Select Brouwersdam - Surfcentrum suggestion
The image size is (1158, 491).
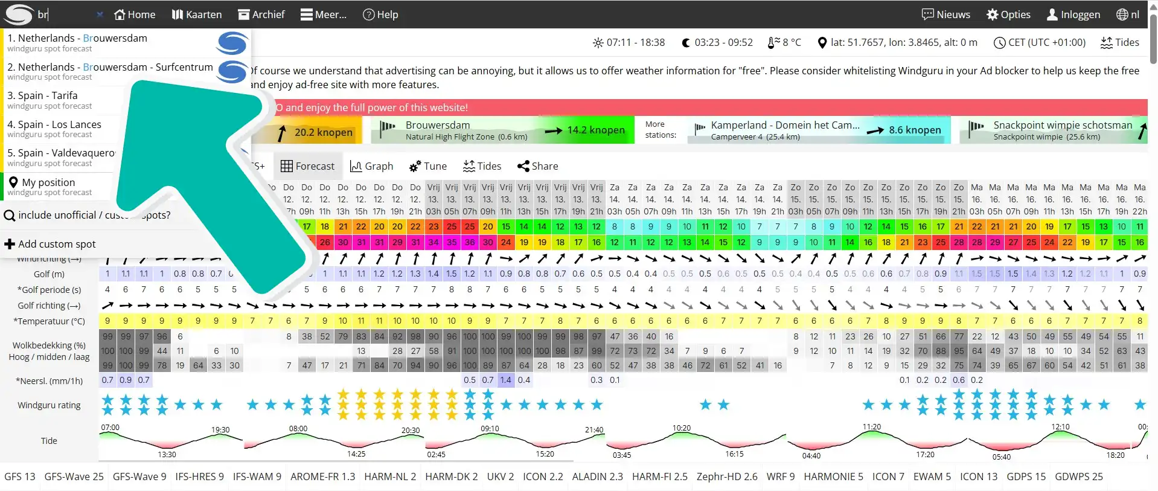coord(127,71)
